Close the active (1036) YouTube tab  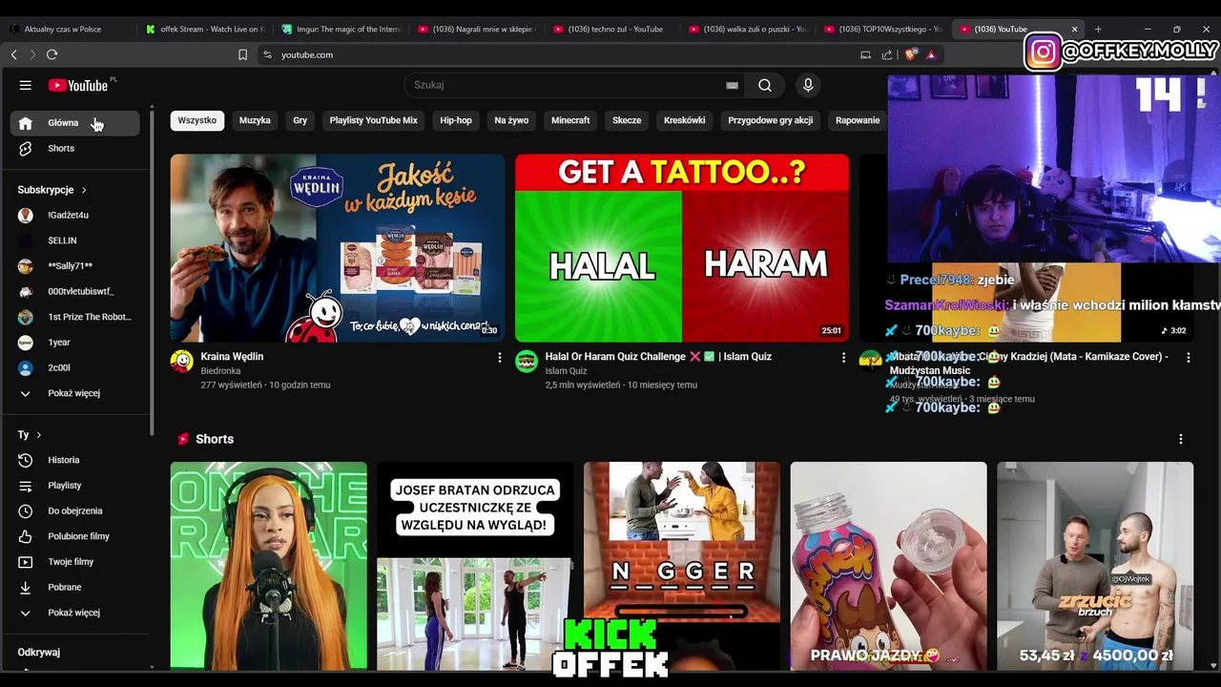coord(1074,29)
